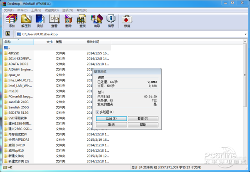Open the 帮助(H) menu
250x172 pixels.
82,10
